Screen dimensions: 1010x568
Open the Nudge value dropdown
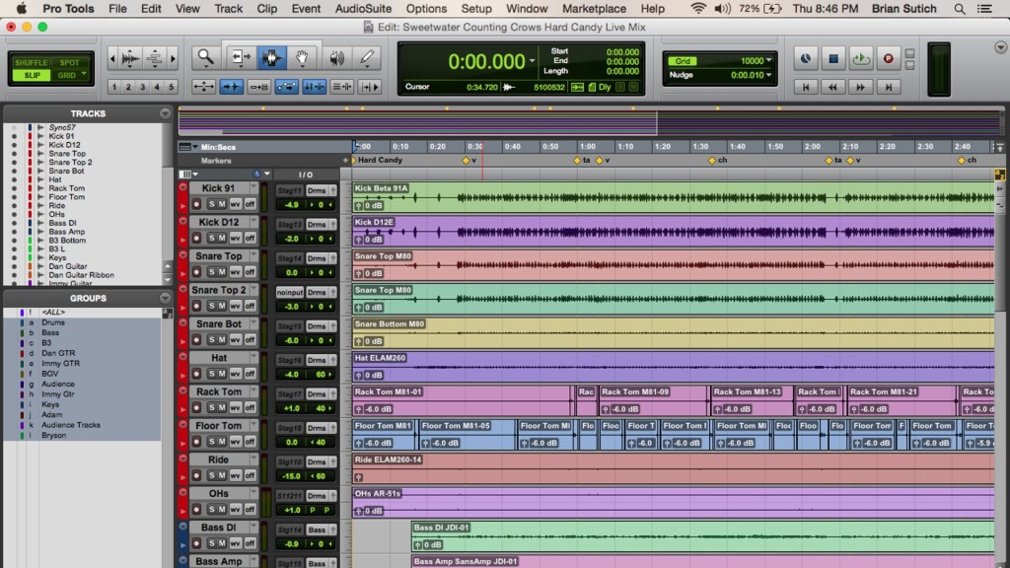coord(768,75)
